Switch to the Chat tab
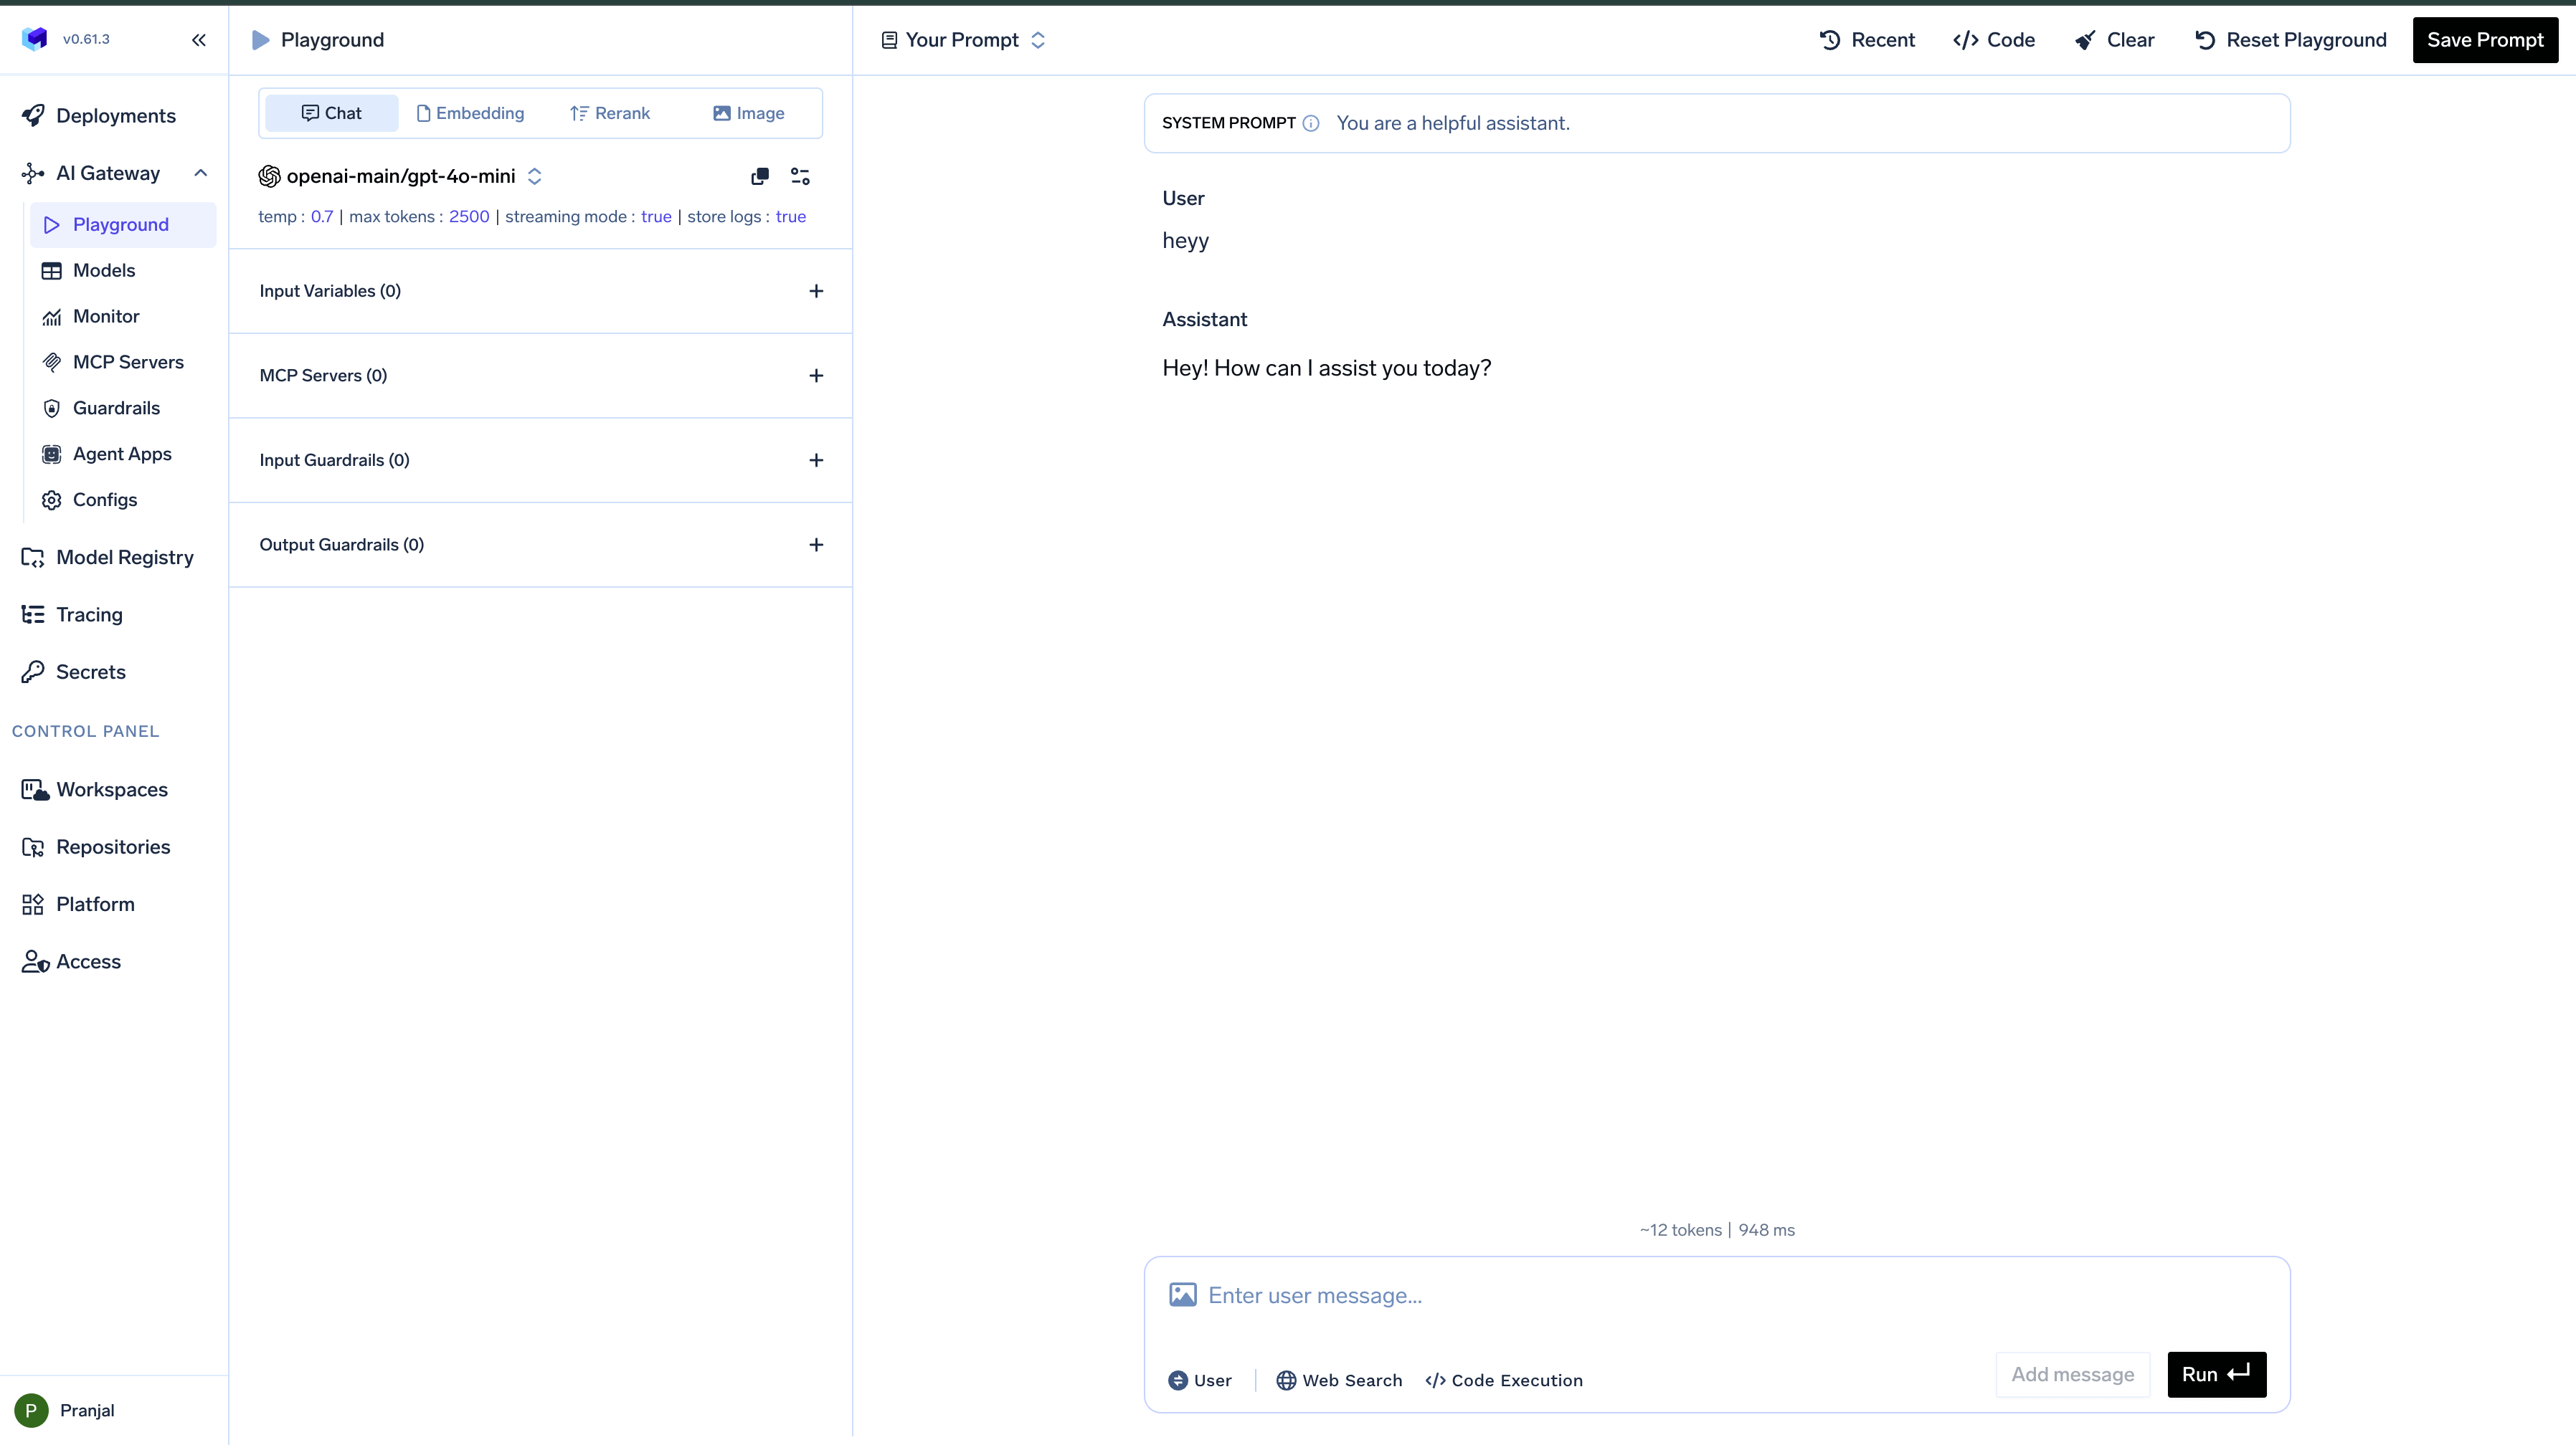This screenshot has width=2576, height=1445. (331, 114)
